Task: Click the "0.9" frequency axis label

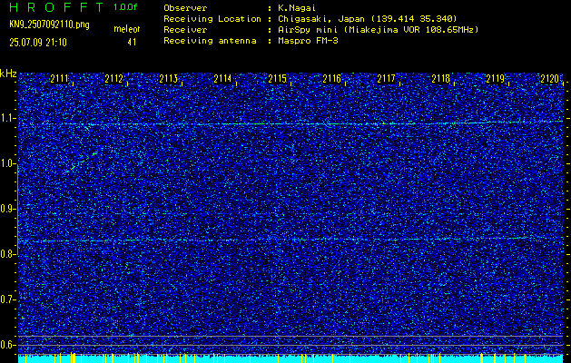Action: 8,209
